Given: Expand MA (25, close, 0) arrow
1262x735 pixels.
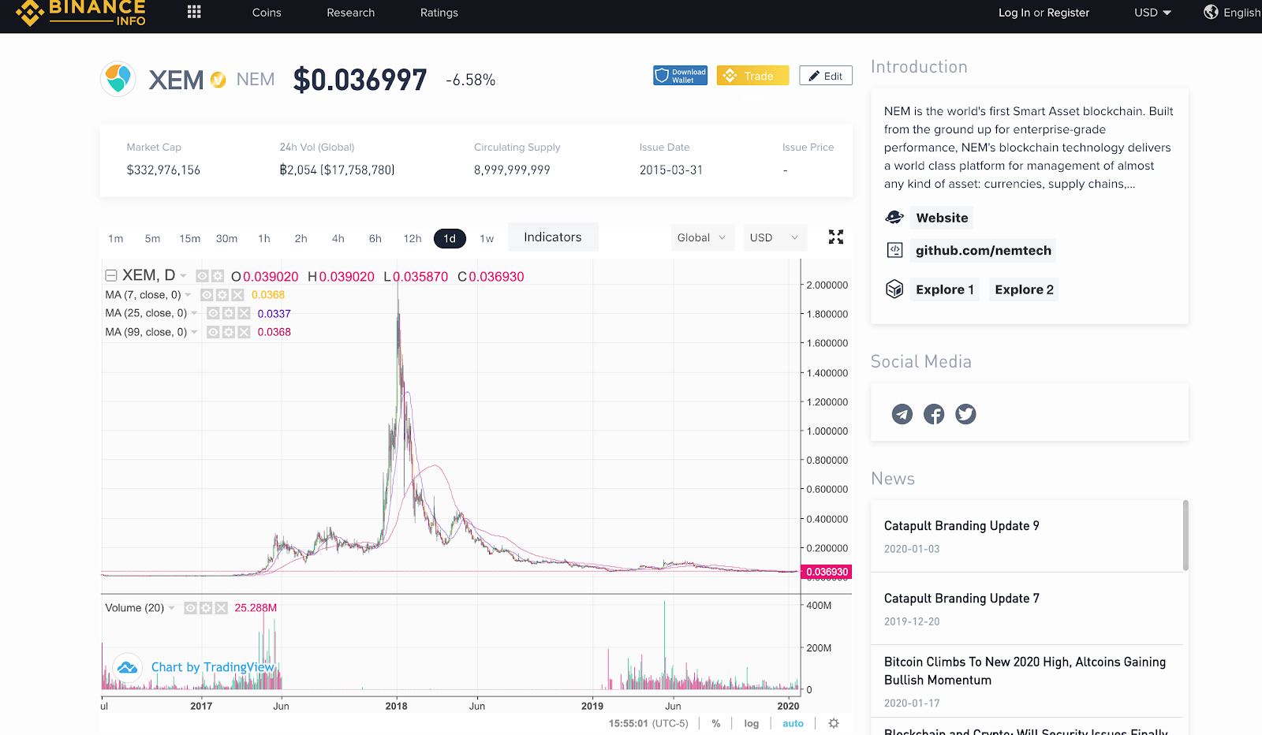Looking at the screenshot, I should (194, 313).
